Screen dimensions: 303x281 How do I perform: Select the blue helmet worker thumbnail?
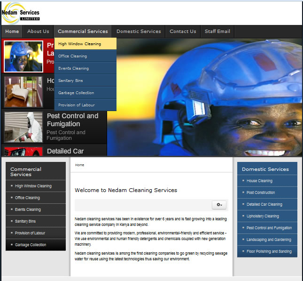23,56
